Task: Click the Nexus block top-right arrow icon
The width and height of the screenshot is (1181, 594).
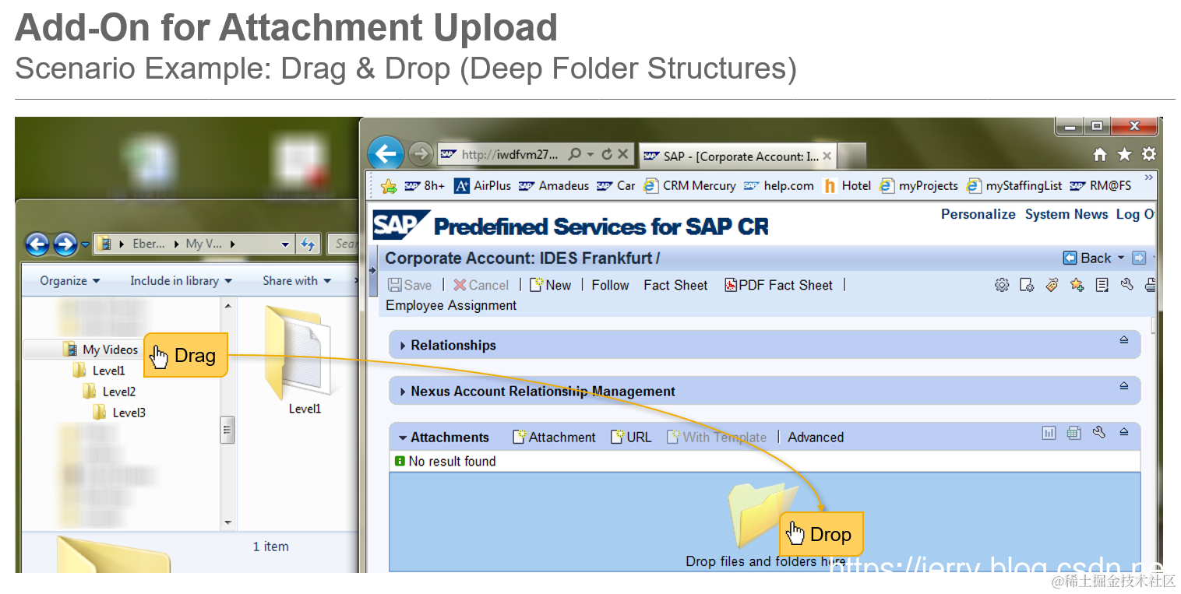Action: pyautogui.click(x=1124, y=386)
